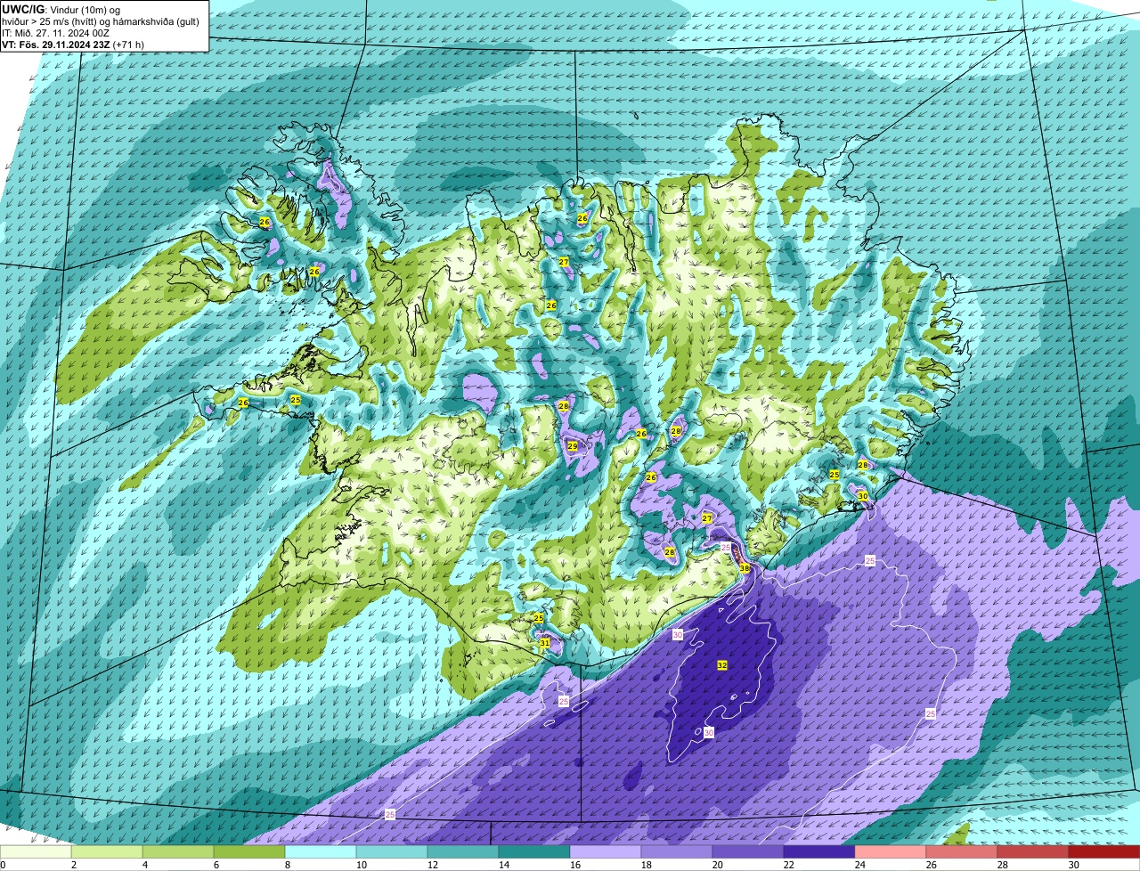Click the yellow 31 gust label
Screen dimensions: 1140x871
(x=544, y=643)
